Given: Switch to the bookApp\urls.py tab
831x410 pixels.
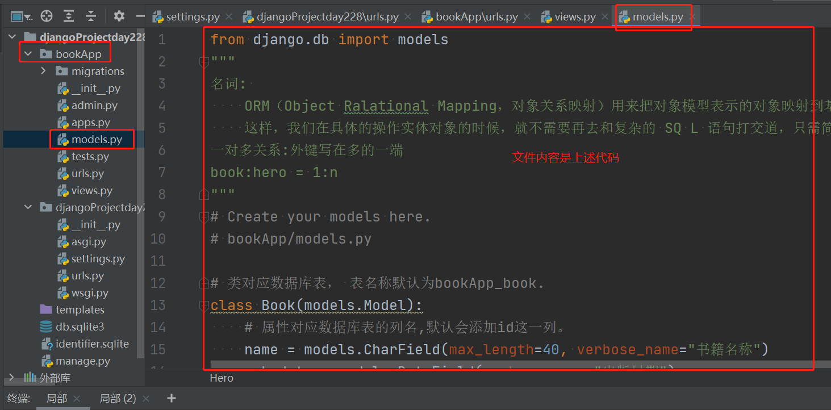Looking at the screenshot, I should [x=470, y=17].
